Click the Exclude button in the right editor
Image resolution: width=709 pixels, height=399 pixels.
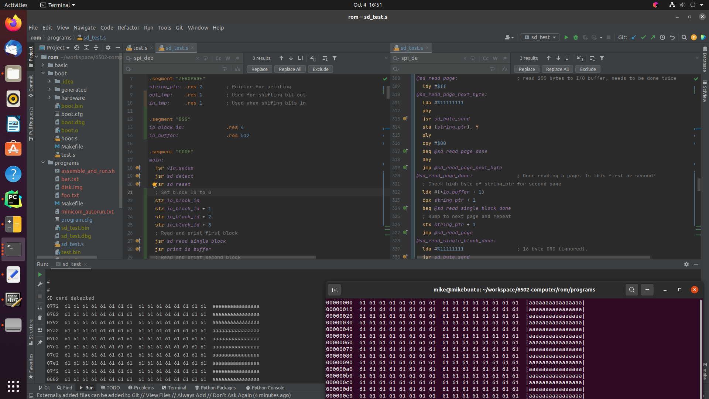588,69
